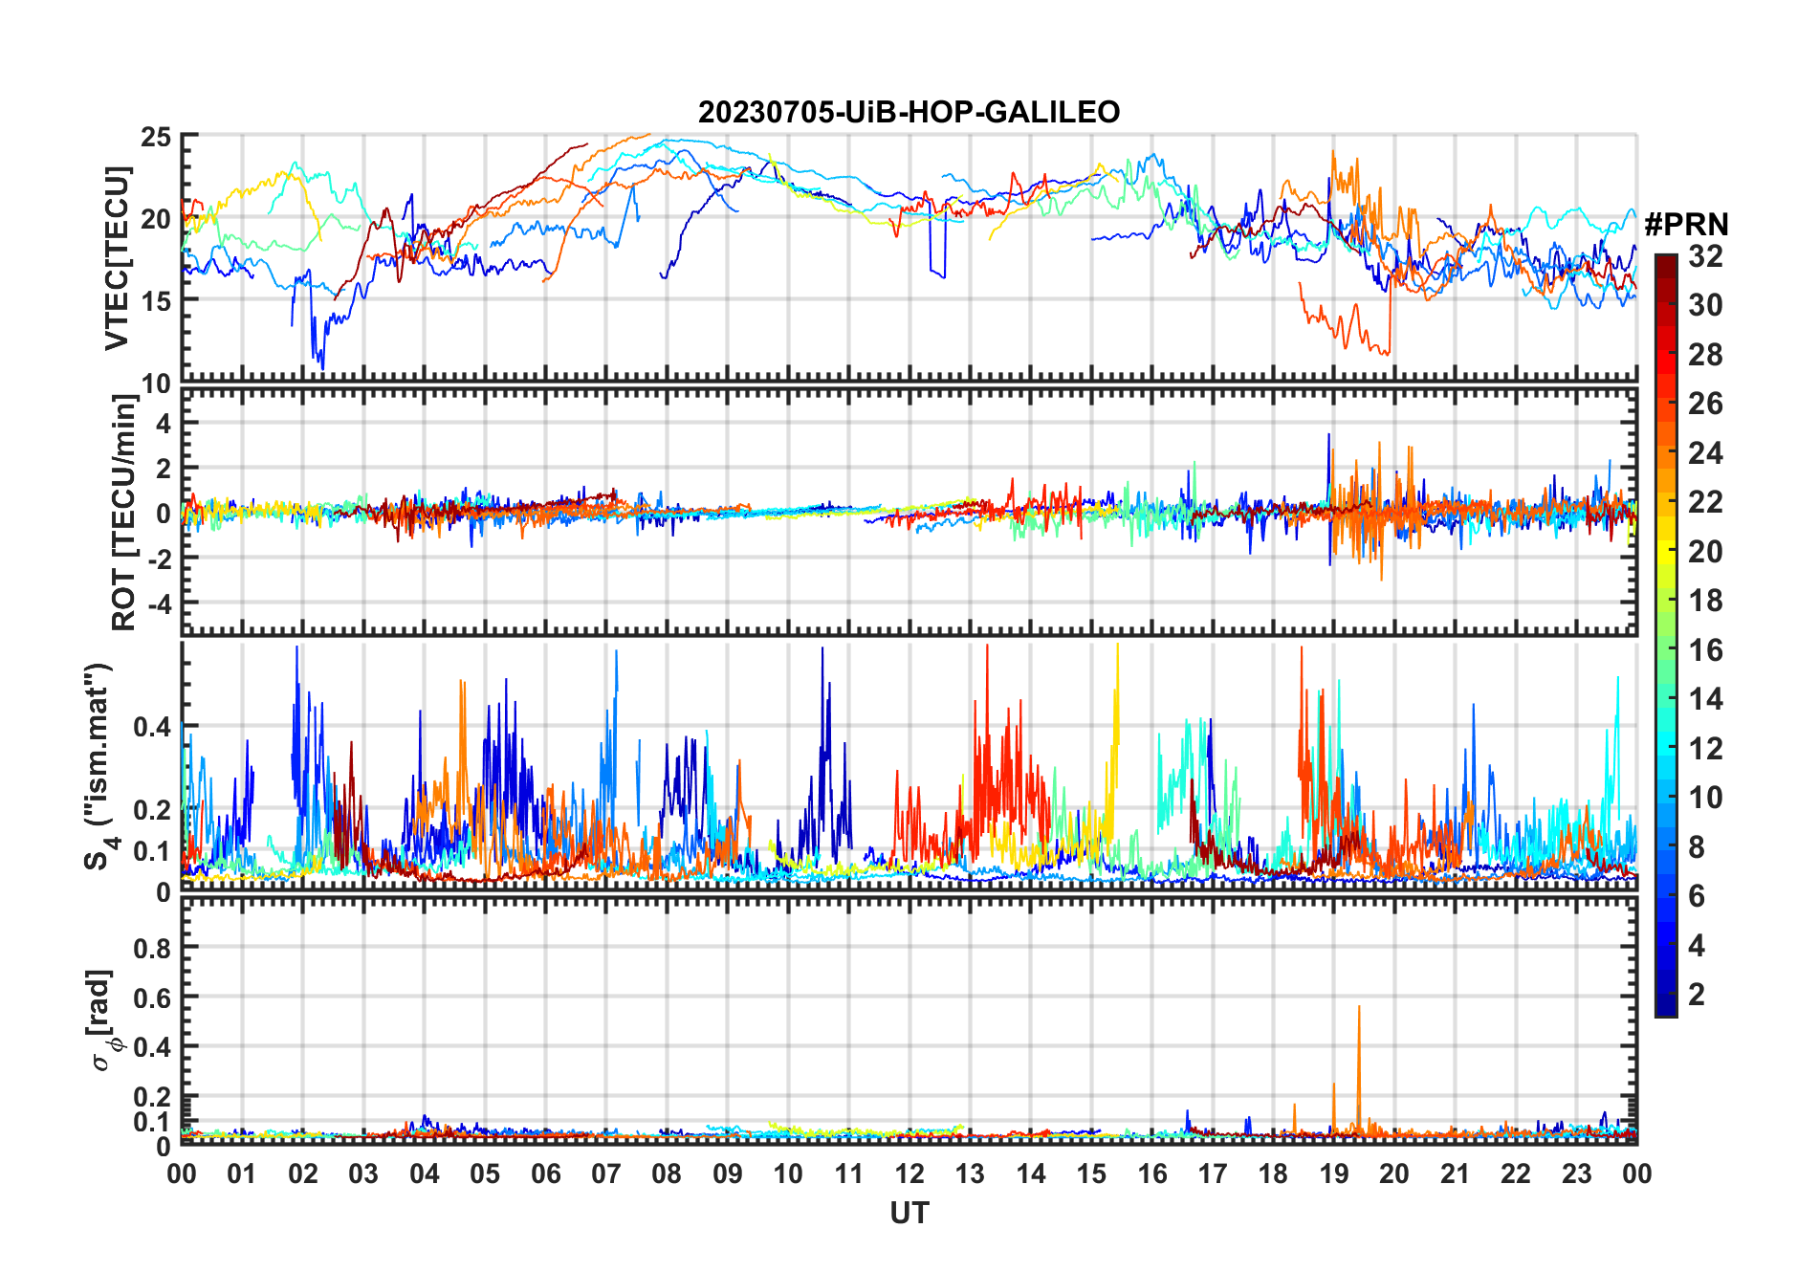Viewport: 1819px width, 1272px height.
Task: Select the 19 hour tick on x-axis
Action: click(x=1333, y=1174)
